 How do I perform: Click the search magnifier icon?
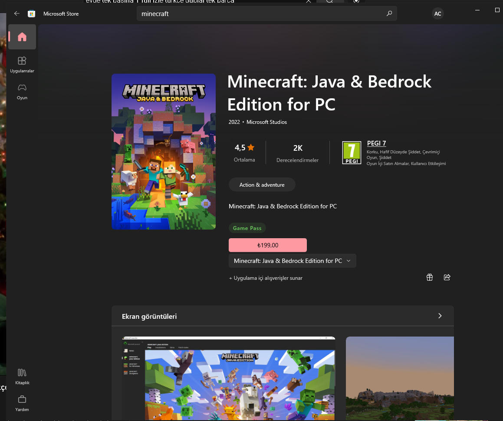coord(389,13)
